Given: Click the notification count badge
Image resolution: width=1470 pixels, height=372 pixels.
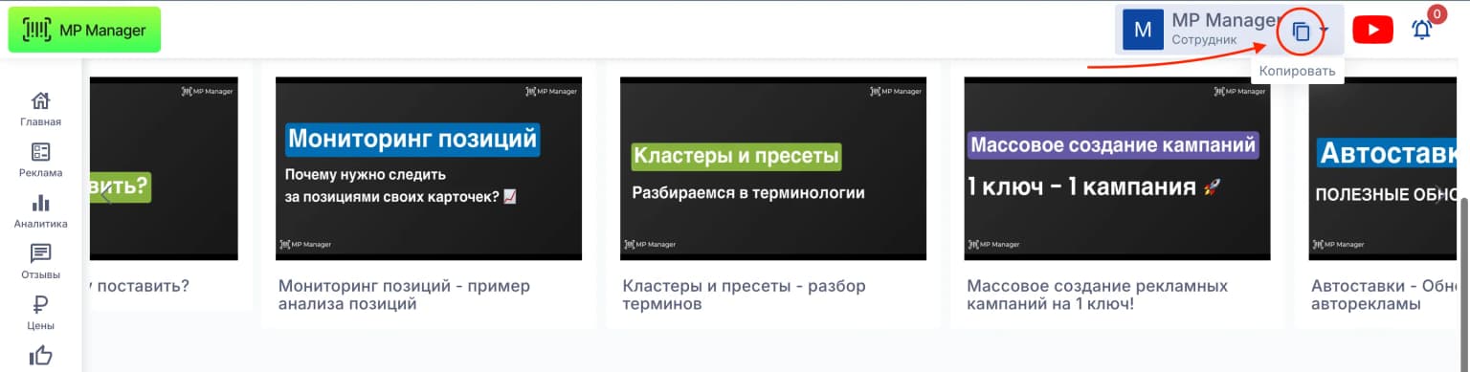Looking at the screenshot, I should click(1436, 13).
